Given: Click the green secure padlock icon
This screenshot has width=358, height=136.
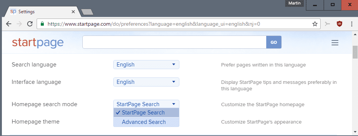Looking at the screenshot, I should pyautogui.click(x=42, y=24).
